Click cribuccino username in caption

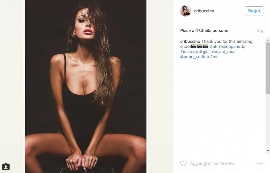point(190,41)
